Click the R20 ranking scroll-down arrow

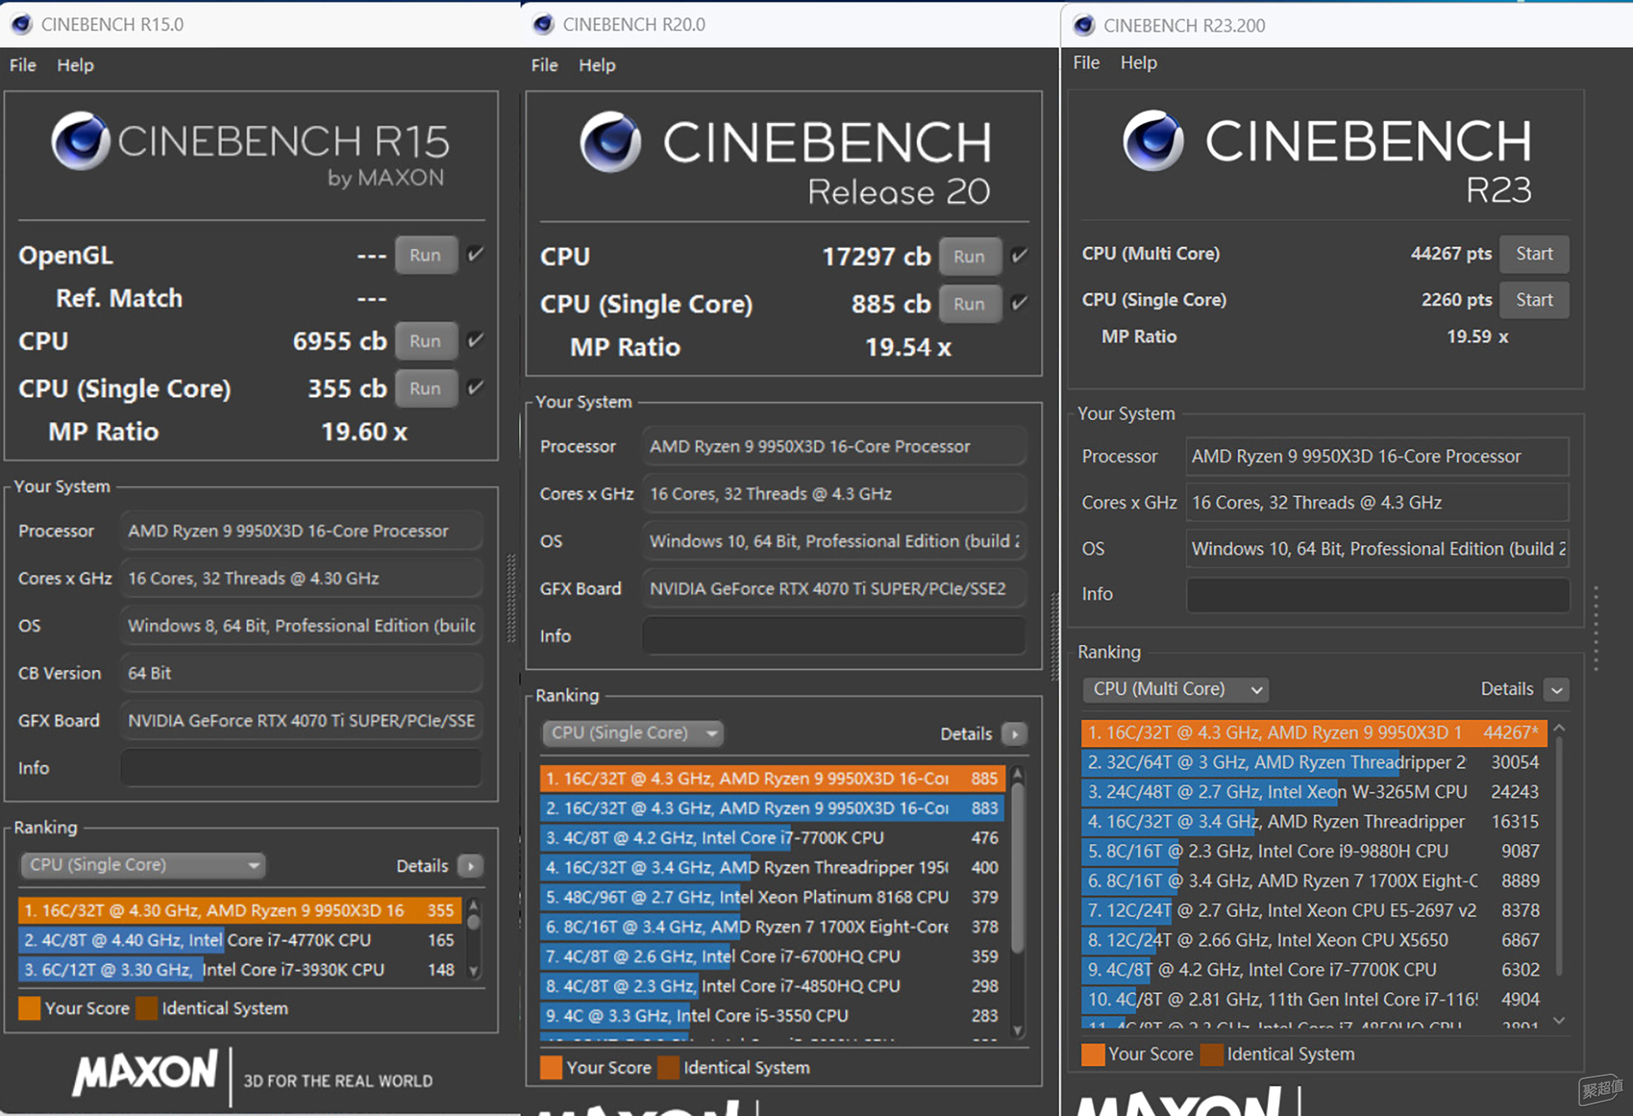pos(1017,1030)
